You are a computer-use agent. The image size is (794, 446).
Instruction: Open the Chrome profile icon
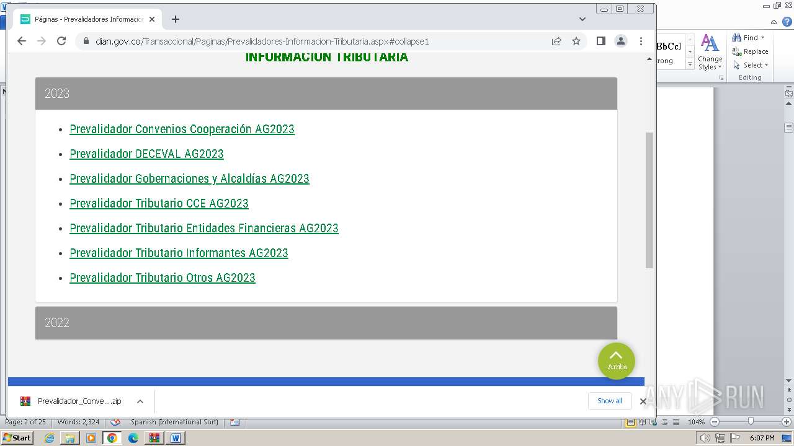pyautogui.click(x=620, y=41)
